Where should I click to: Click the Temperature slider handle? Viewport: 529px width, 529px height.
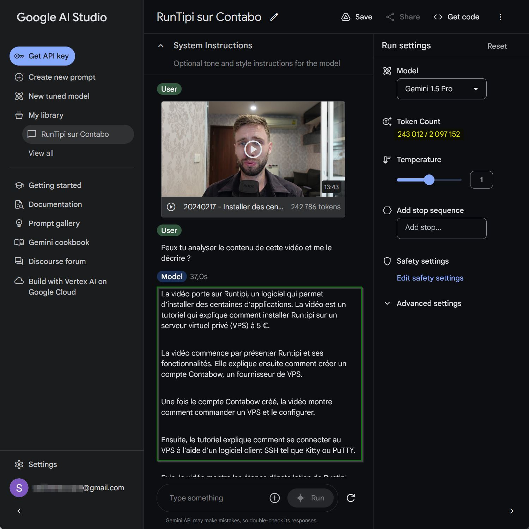click(x=429, y=180)
